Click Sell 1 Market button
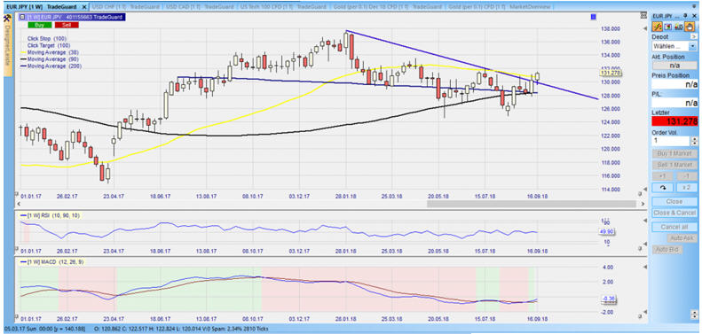Image resolution: width=702 pixels, height=334 pixels. [674, 165]
